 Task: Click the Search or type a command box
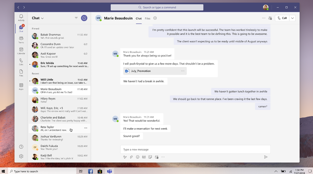click(x=157, y=7)
